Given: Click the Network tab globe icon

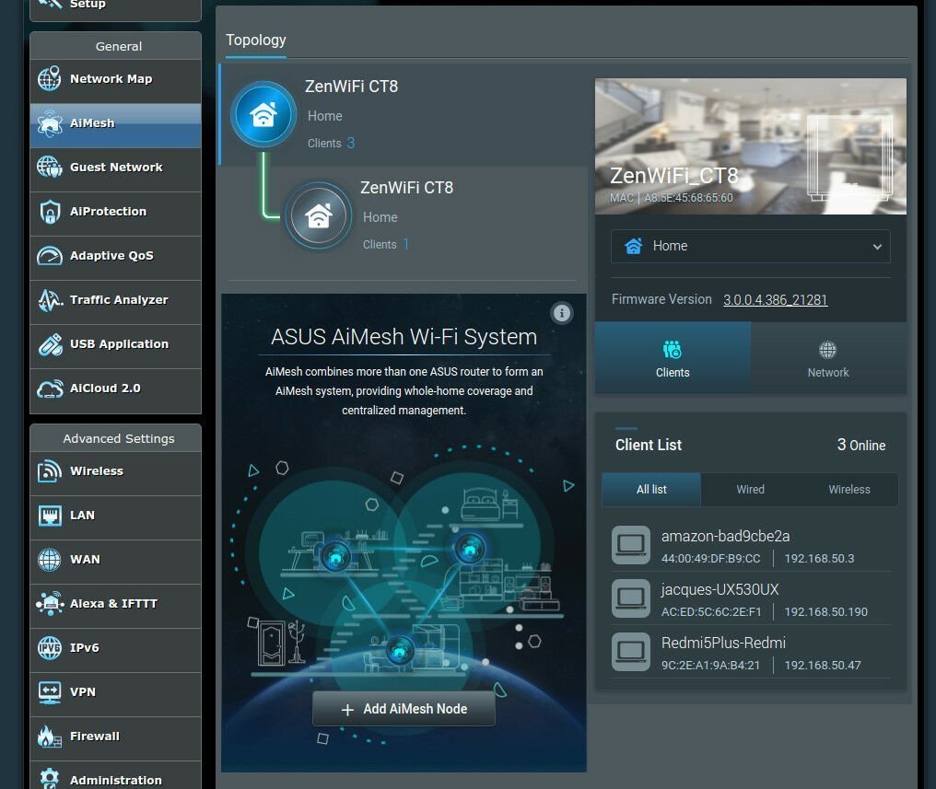Looking at the screenshot, I should 827,350.
